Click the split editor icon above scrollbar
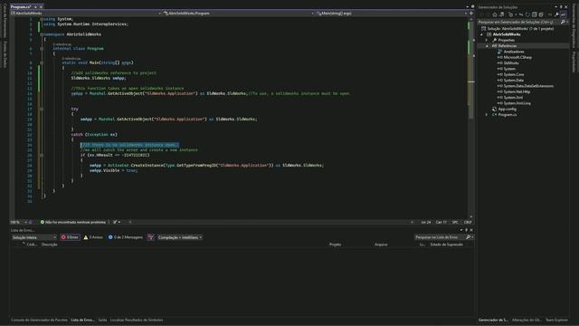This screenshot has width=579, height=326. coord(471,14)
